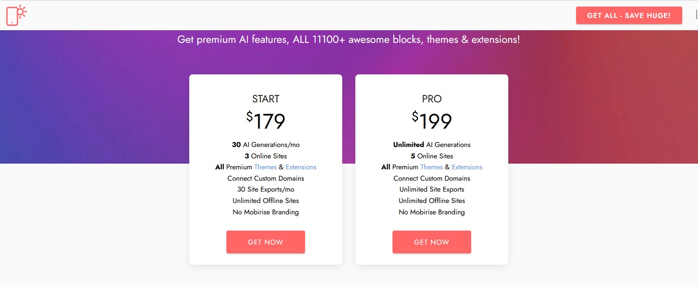Click the $199 price
This screenshot has height=287, width=698.
click(x=432, y=121)
